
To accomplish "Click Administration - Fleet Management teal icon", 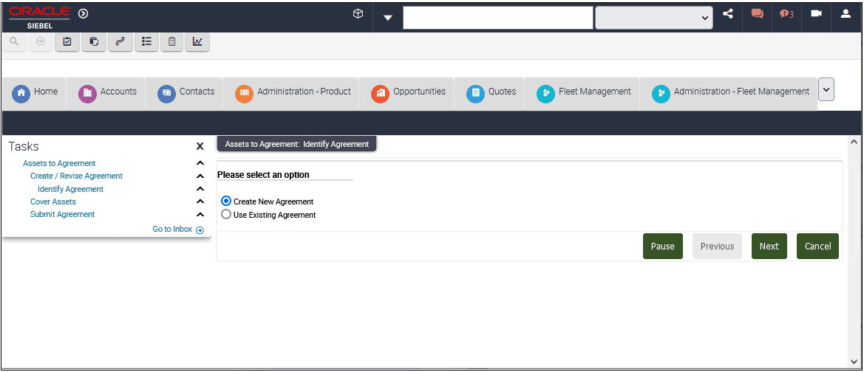I will pos(661,94).
